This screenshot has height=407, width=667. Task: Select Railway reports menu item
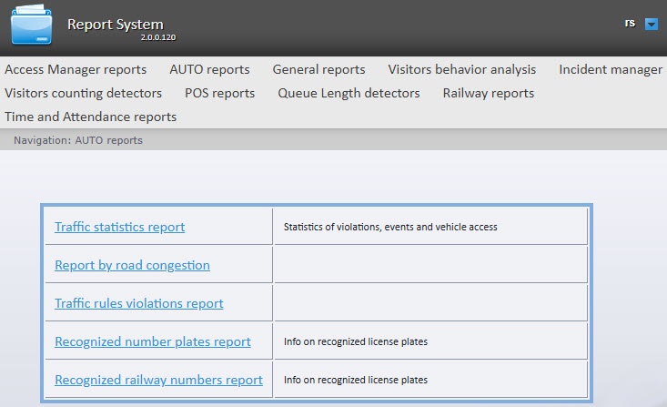click(x=489, y=93)
